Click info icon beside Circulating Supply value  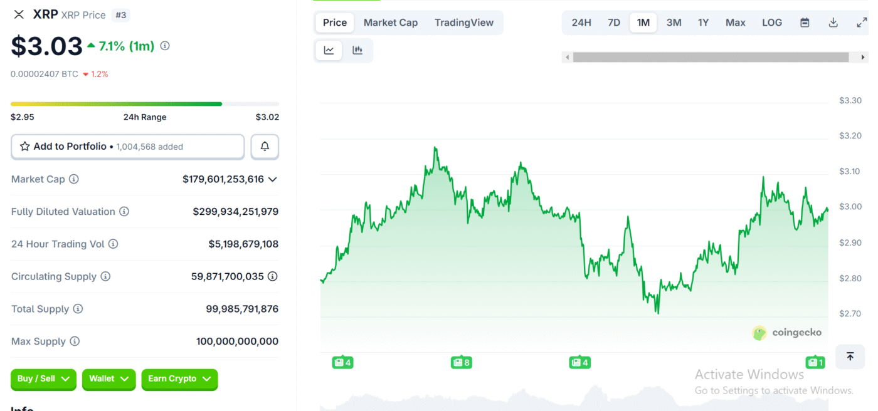point(273,276)
